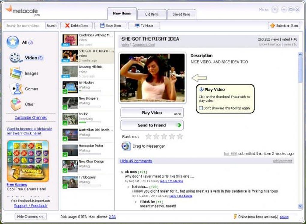Open the Video channel film reel icon
306x224 pixels.
pos(15,58)
